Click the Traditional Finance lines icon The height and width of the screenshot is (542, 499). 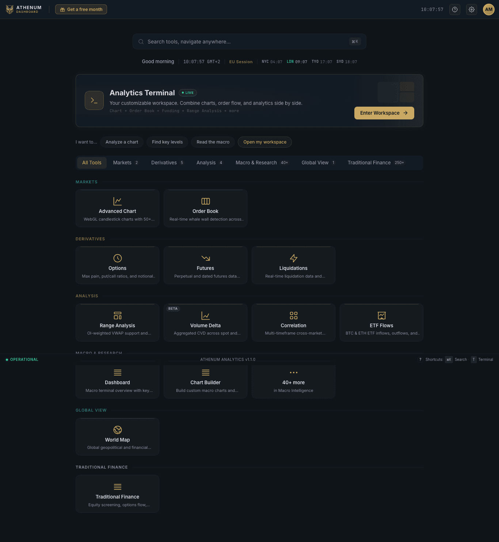click(117, 487)
